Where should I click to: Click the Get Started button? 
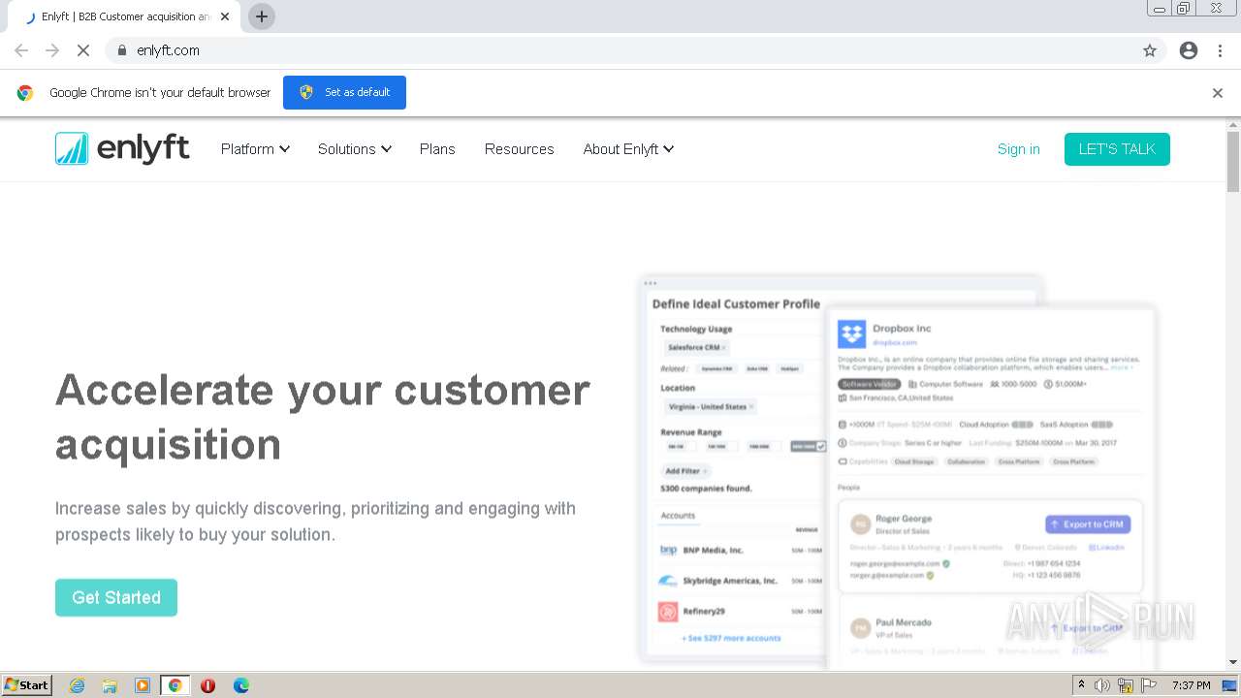[x=116, y=597]
